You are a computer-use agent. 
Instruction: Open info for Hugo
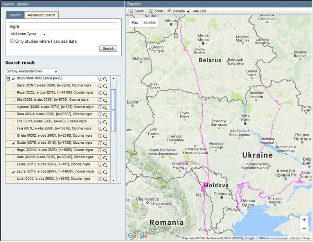click(x=100, y=150)
